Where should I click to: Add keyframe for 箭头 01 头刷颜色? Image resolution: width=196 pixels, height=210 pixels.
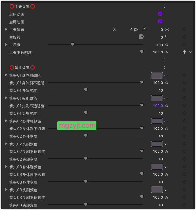click(x=184, y=98)
